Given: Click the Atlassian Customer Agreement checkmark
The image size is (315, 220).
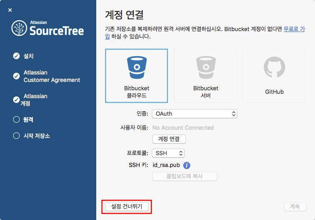Looking at the screenshot, I should [17, 76].
